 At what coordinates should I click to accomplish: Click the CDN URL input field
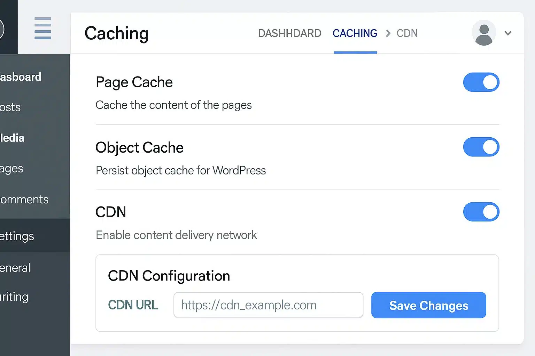coord(268,305)
